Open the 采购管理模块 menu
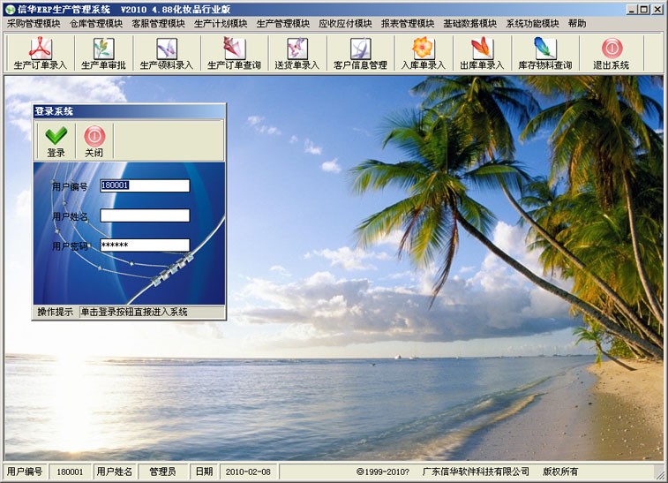The image size is (668, 483). 34,24
